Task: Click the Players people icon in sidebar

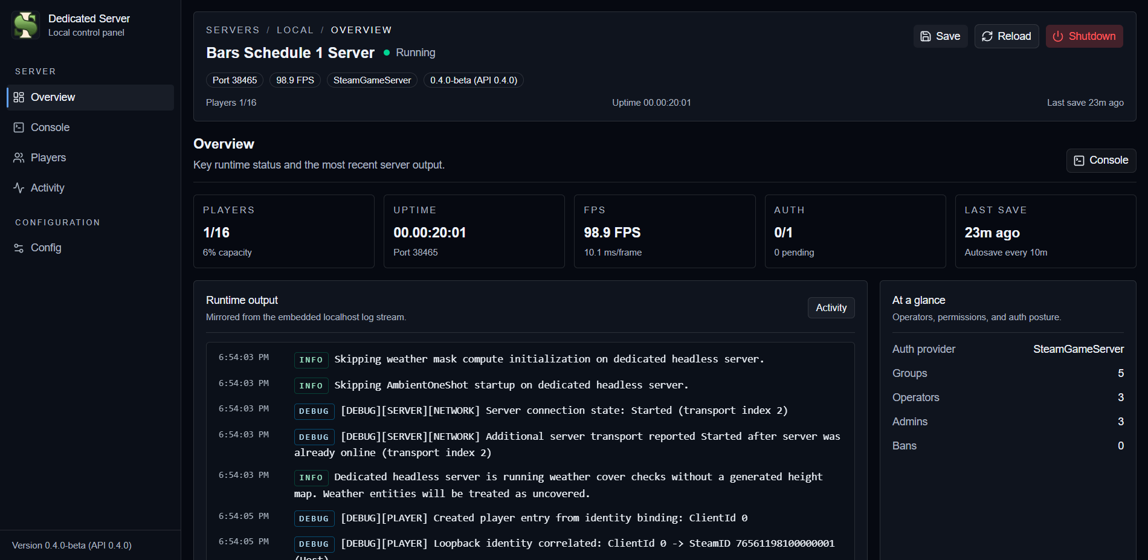Action: click(19, 158)
